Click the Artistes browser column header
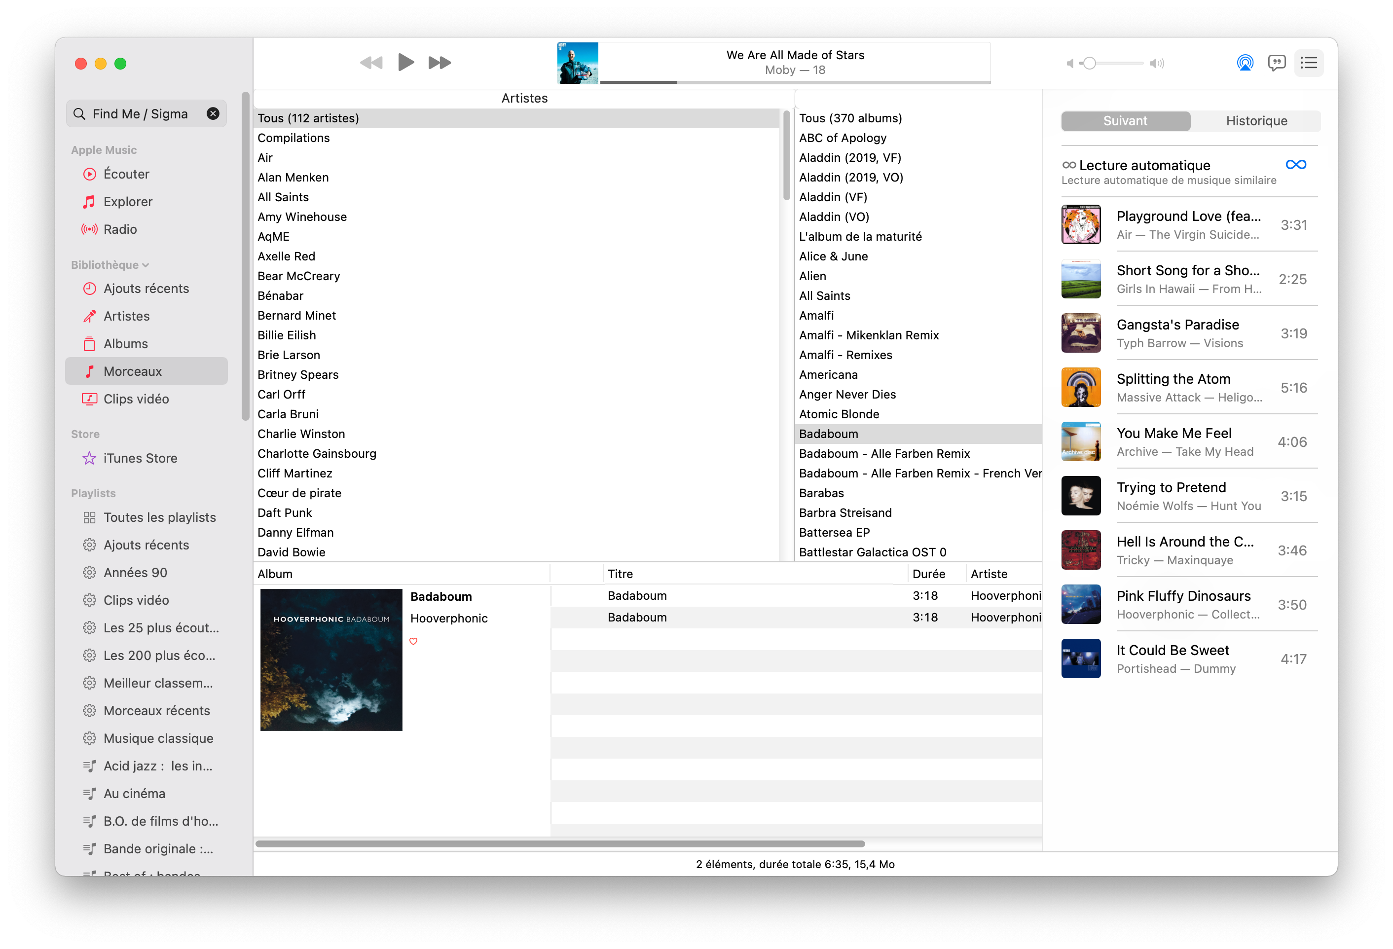 tap(524, 98)
